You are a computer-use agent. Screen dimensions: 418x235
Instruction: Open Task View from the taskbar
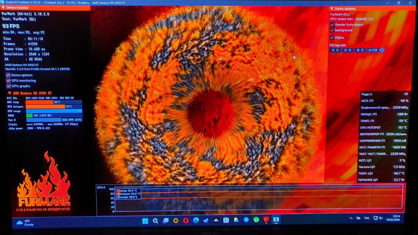pyautogui.click(x=166, y=221)
